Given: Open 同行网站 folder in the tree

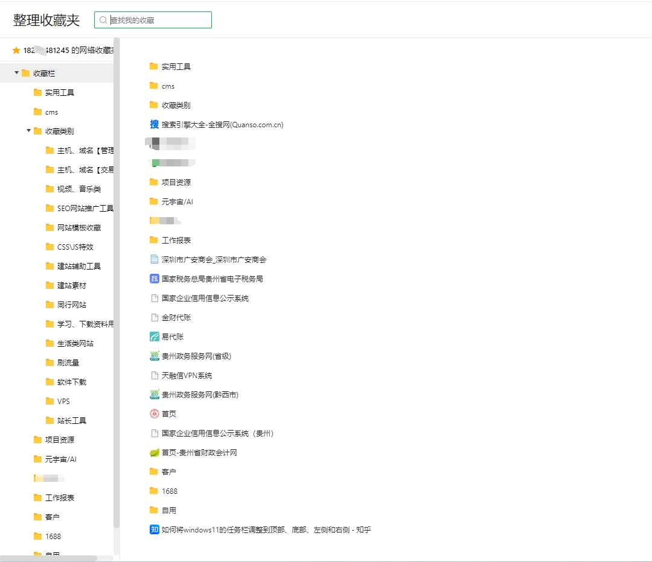Looking at the screenshot, I should coord(71,305).
